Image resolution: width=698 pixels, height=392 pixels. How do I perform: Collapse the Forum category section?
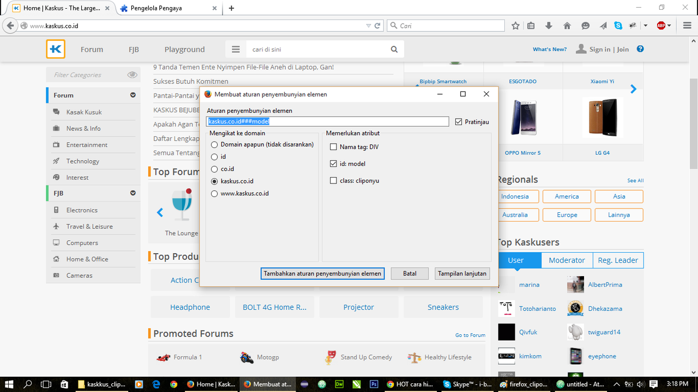tap(133, 95)
